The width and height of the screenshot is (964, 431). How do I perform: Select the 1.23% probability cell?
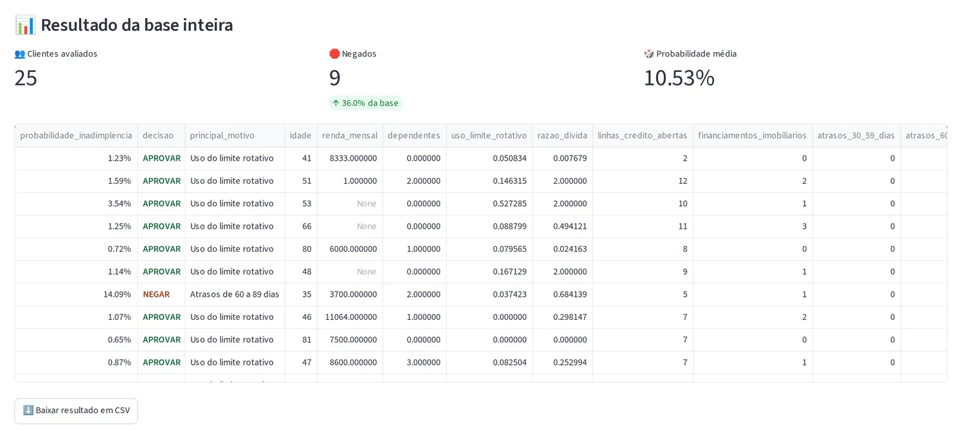[76, 158]
